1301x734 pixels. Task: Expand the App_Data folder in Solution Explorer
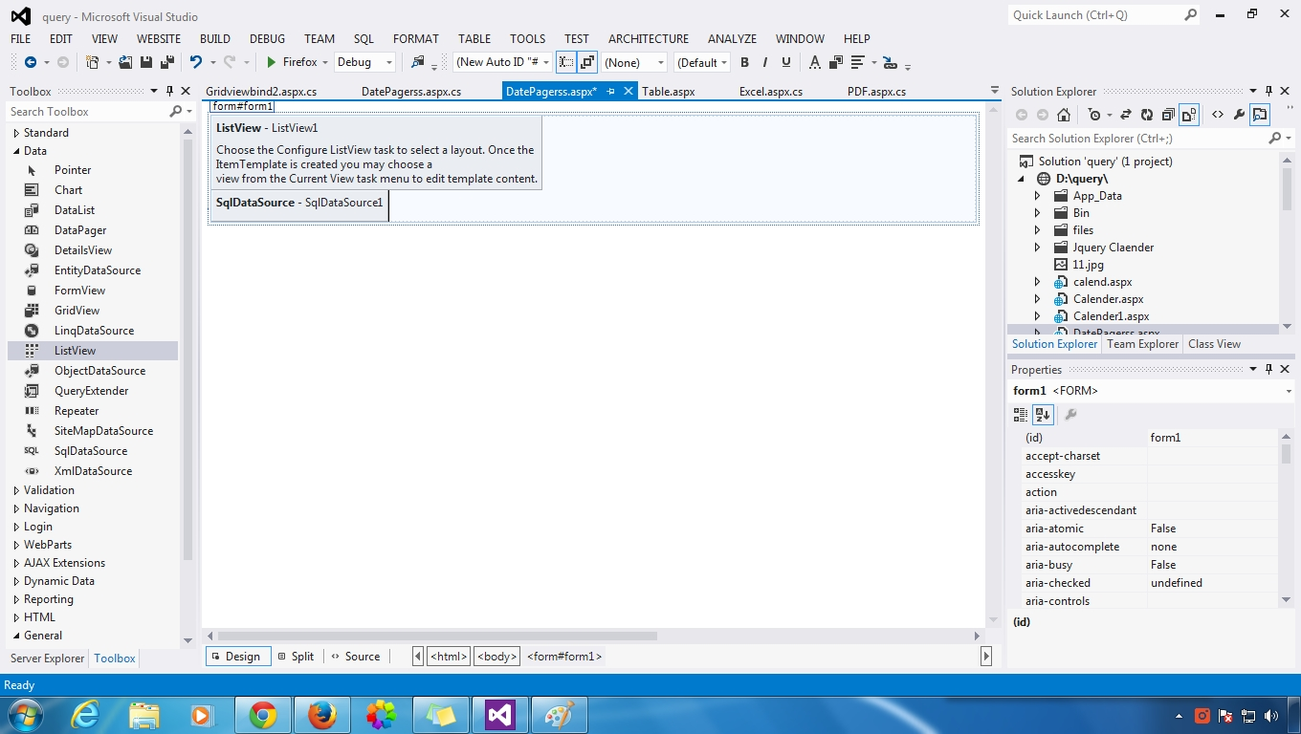pos(1037,196)
